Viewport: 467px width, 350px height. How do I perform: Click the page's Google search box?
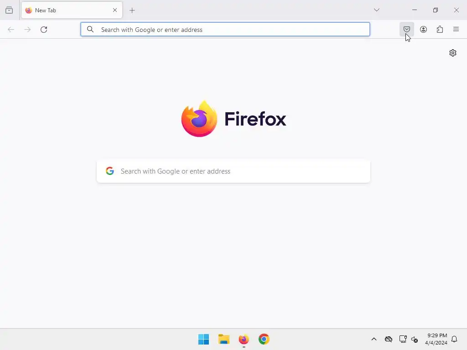(x=233, y=171)
